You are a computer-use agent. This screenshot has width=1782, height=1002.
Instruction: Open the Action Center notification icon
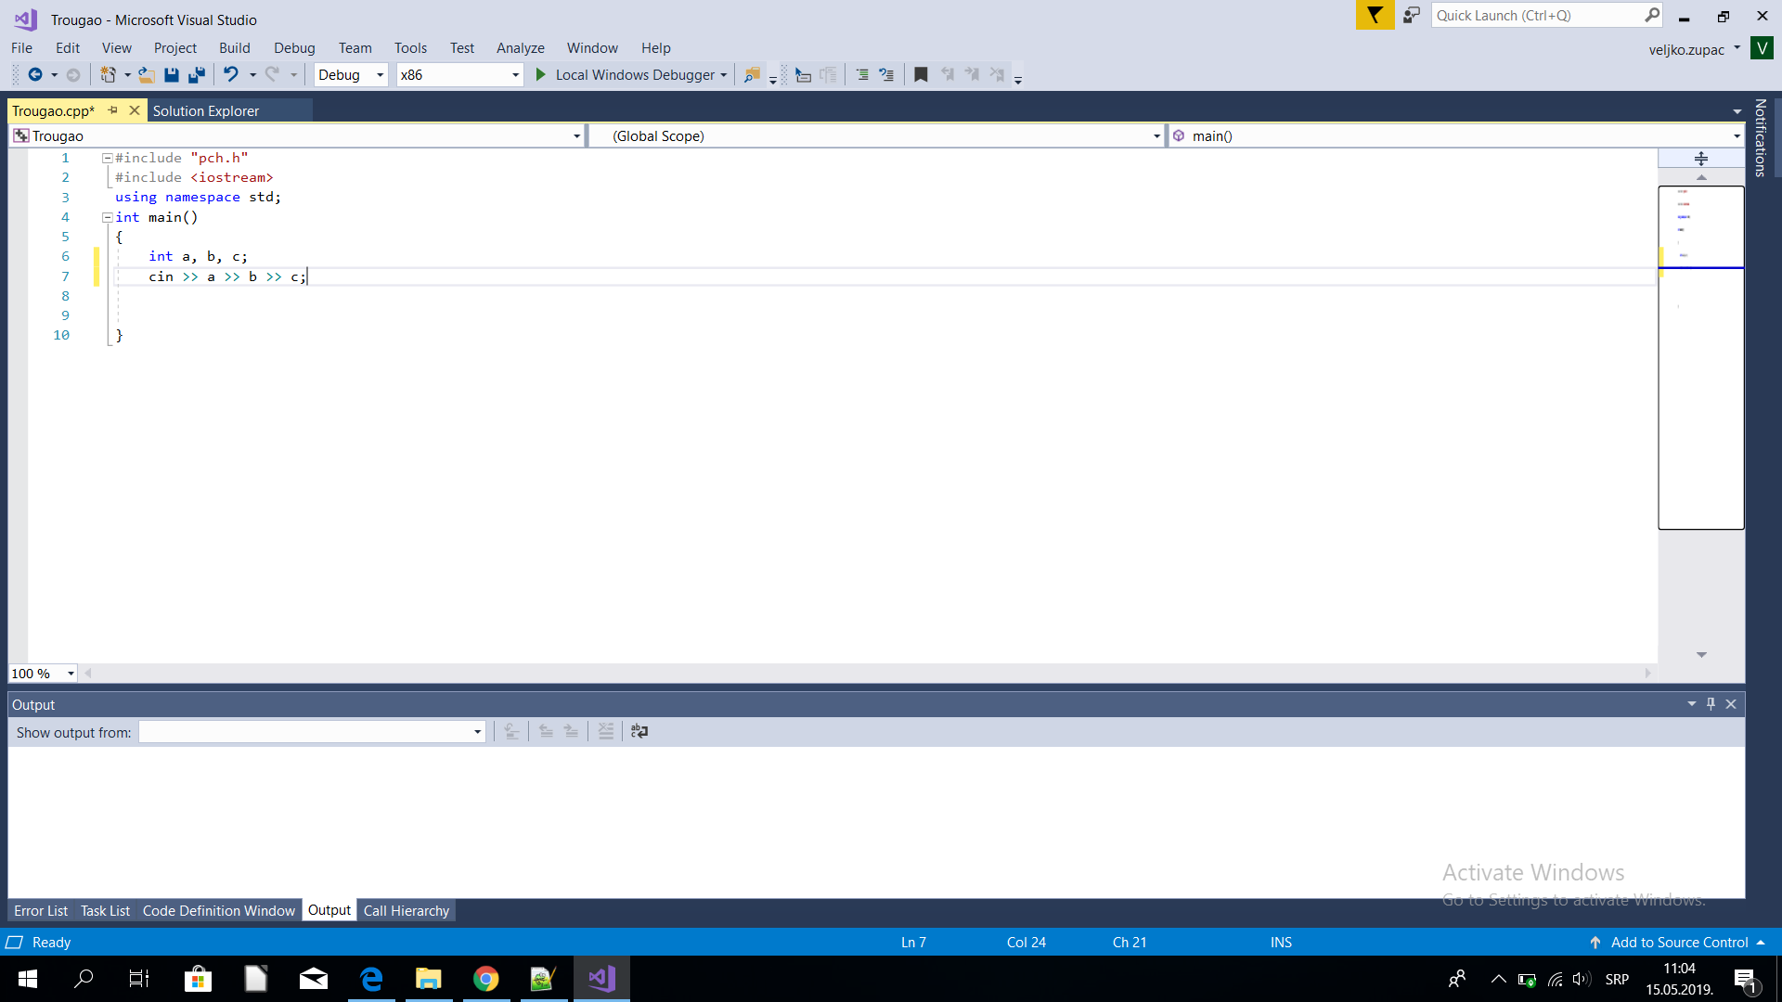1745,979
